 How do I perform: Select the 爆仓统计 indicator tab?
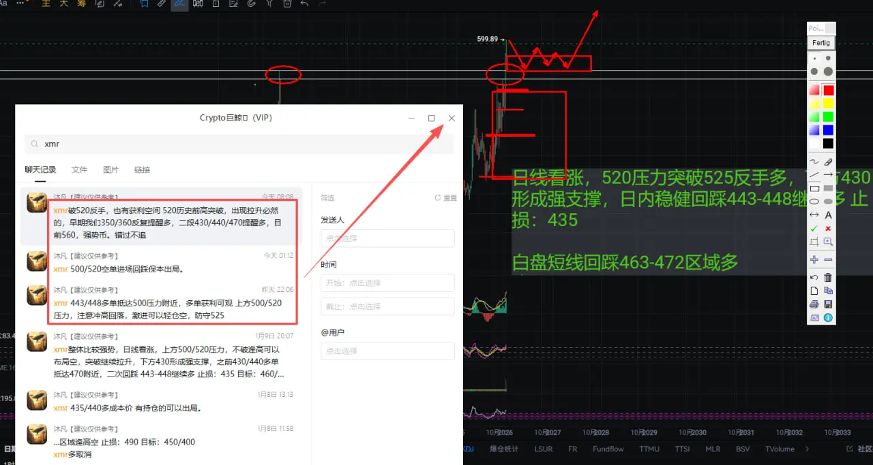click(x=504, y=449)
